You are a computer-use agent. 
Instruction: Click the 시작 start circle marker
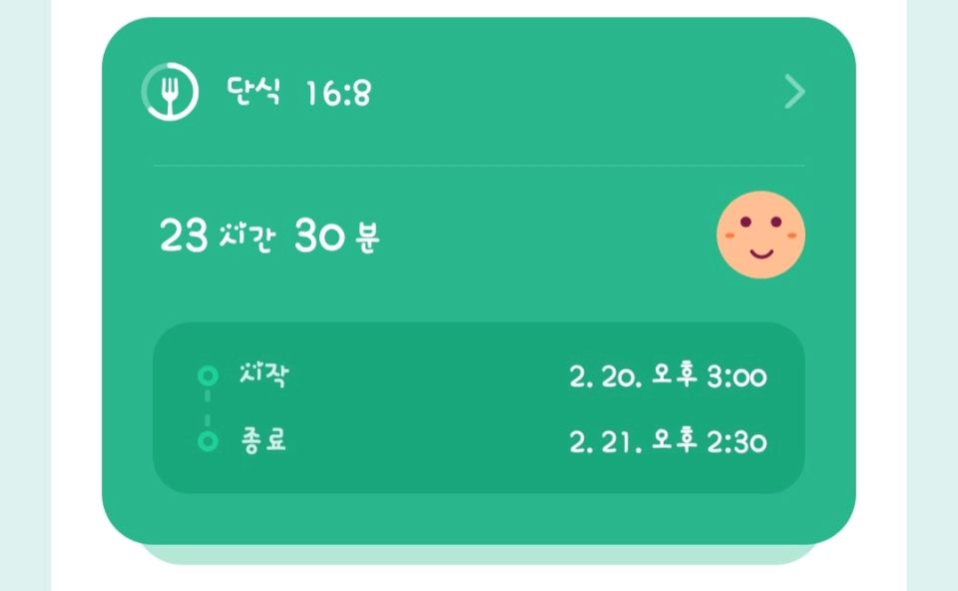point(208,376)
